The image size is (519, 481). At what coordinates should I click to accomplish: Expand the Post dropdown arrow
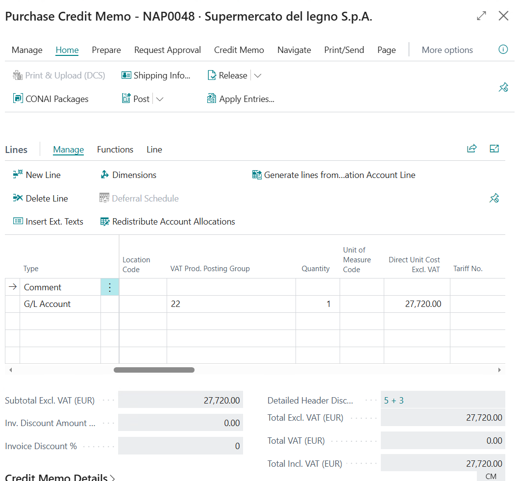pos(160,99)
